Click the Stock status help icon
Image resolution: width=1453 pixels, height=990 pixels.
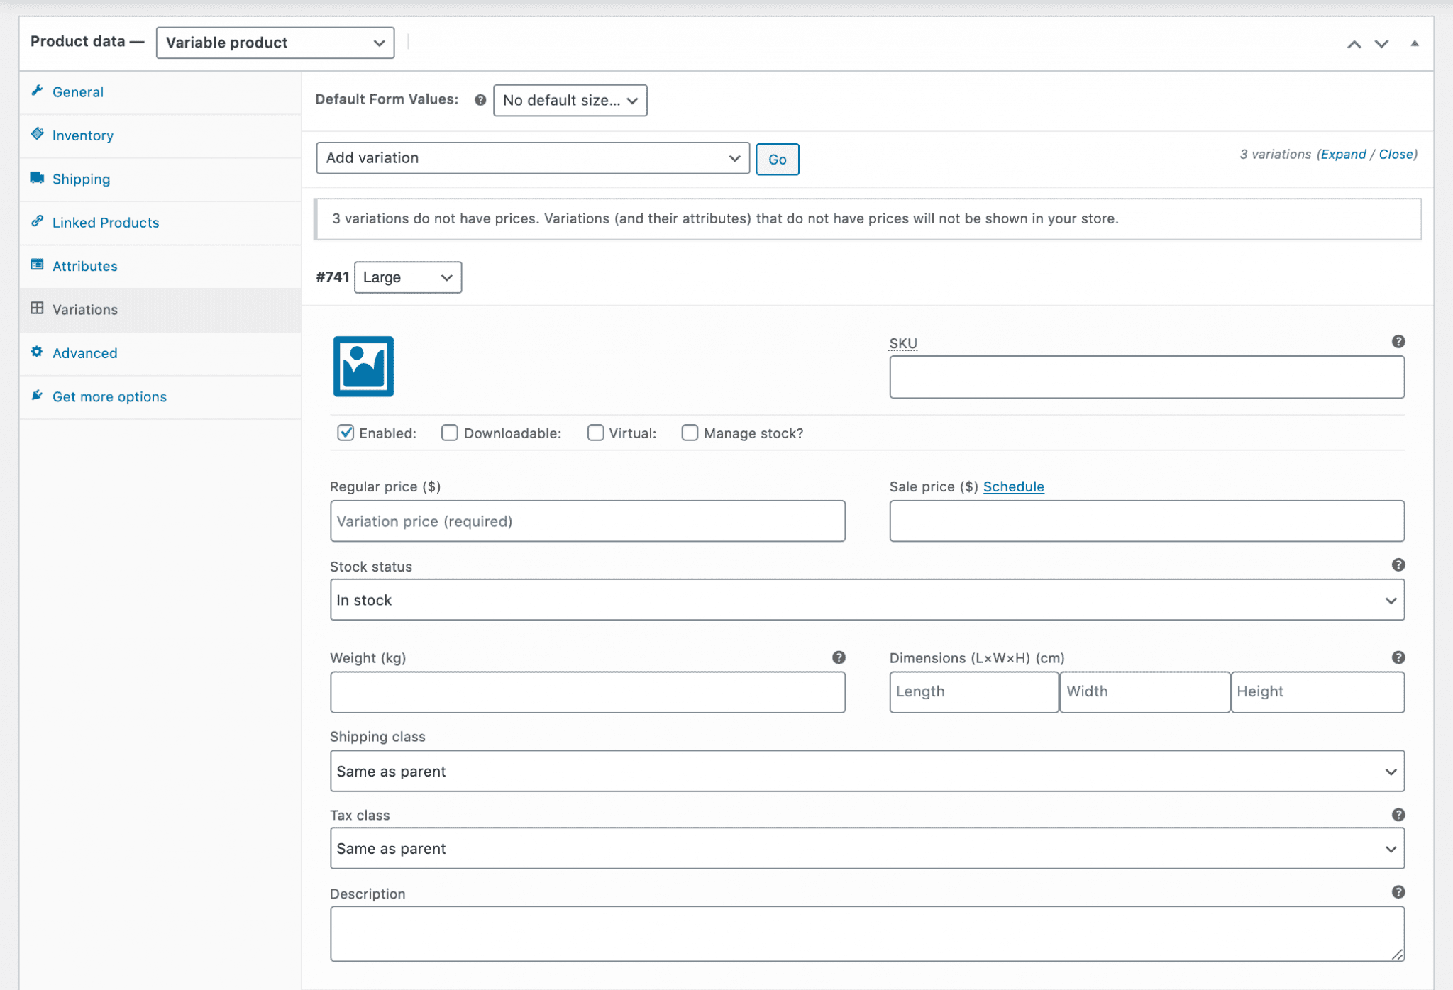click(1397, 564)
